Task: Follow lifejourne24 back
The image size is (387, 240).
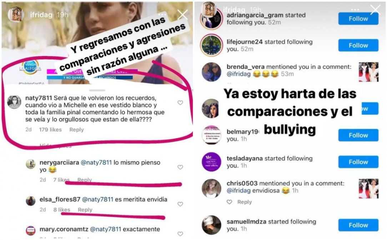Action: click(x=358, y=45)
